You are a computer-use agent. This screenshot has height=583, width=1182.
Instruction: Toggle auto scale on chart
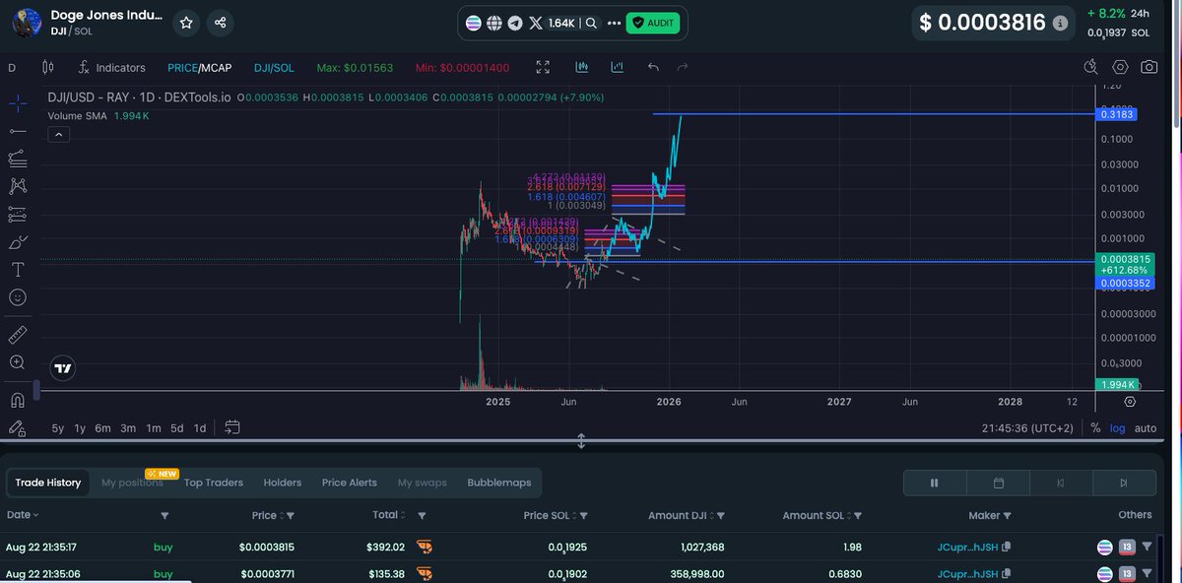pyautogui.click(x=1146, y=428)
